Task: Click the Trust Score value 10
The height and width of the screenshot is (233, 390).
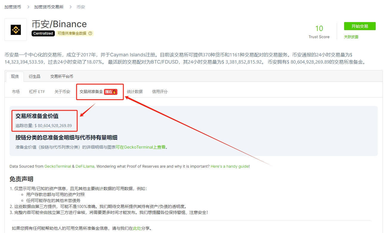Action: 319,28
